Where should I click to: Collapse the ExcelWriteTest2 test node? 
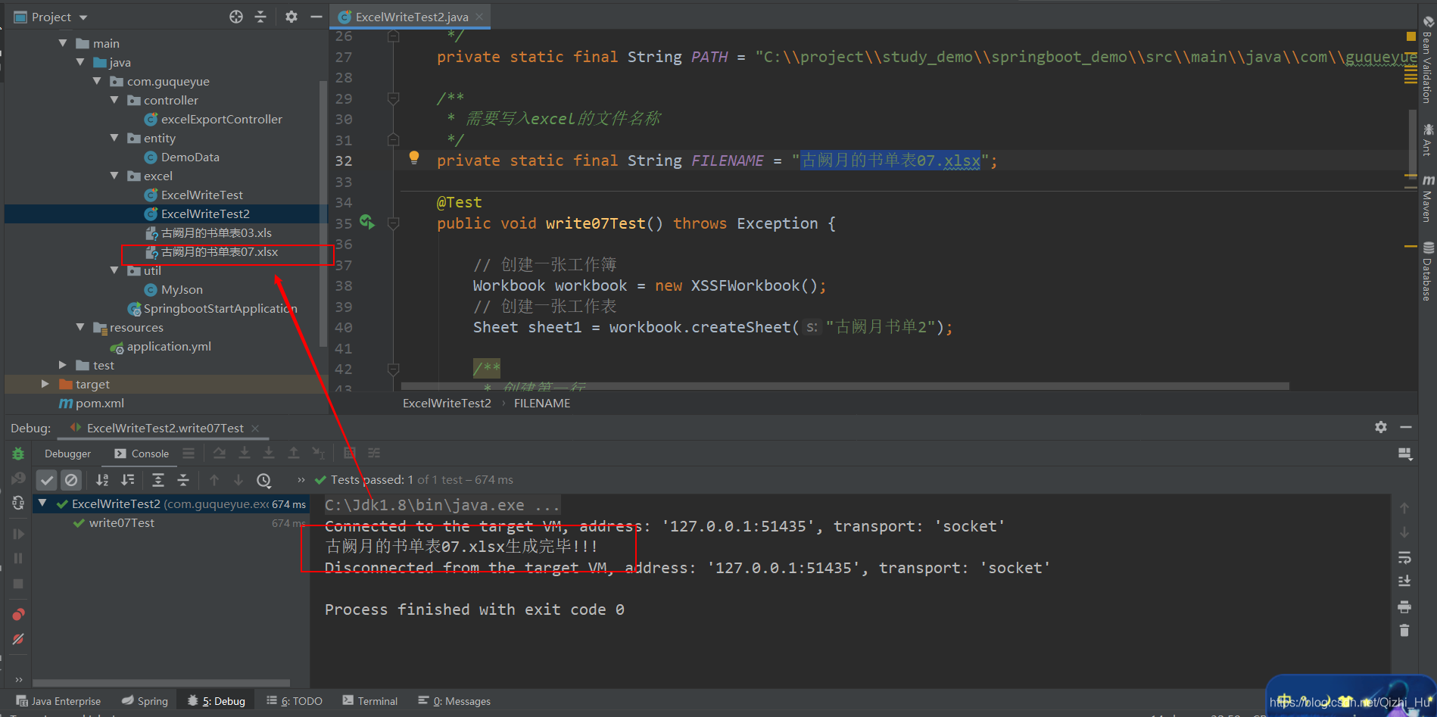pyautogui.click(x=43, y=503)
